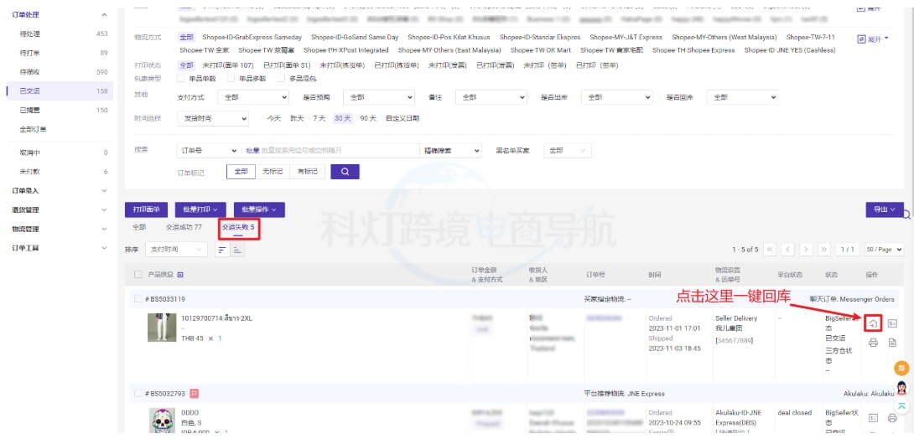This screenshot has width=914, height=439.
Task: Switch to the 交运失败 5 tab
Action: pos(238,227)
